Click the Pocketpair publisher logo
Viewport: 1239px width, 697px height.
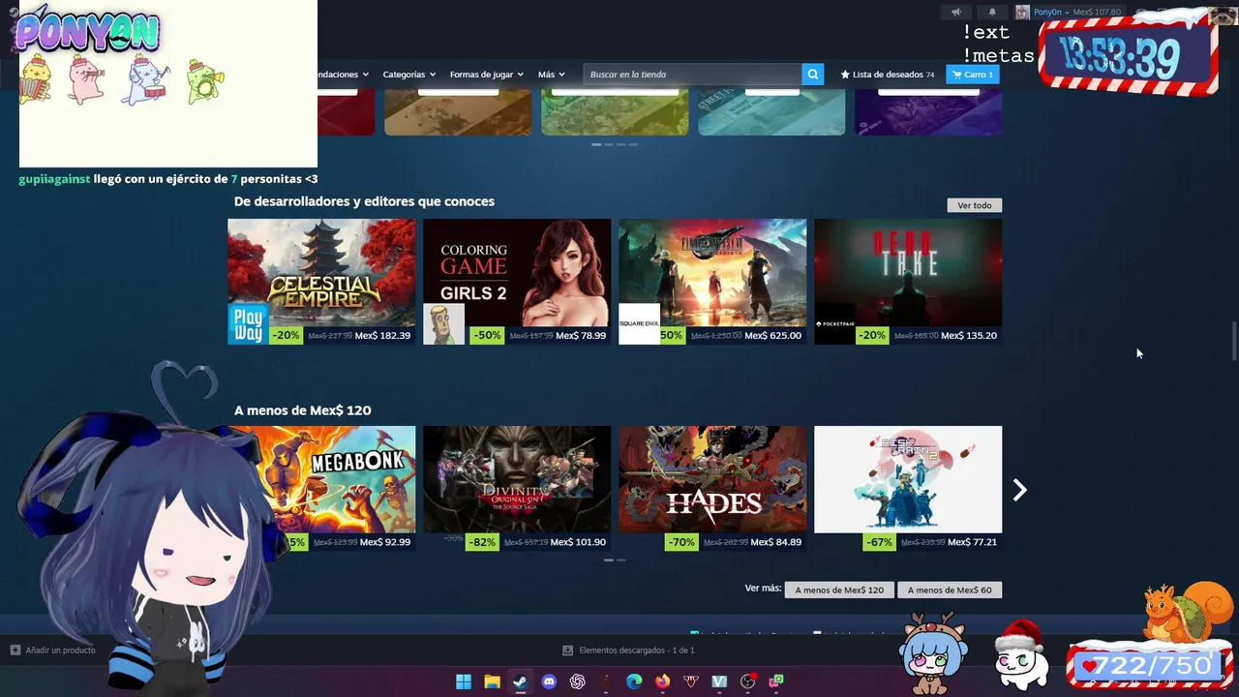click(834, 324)
